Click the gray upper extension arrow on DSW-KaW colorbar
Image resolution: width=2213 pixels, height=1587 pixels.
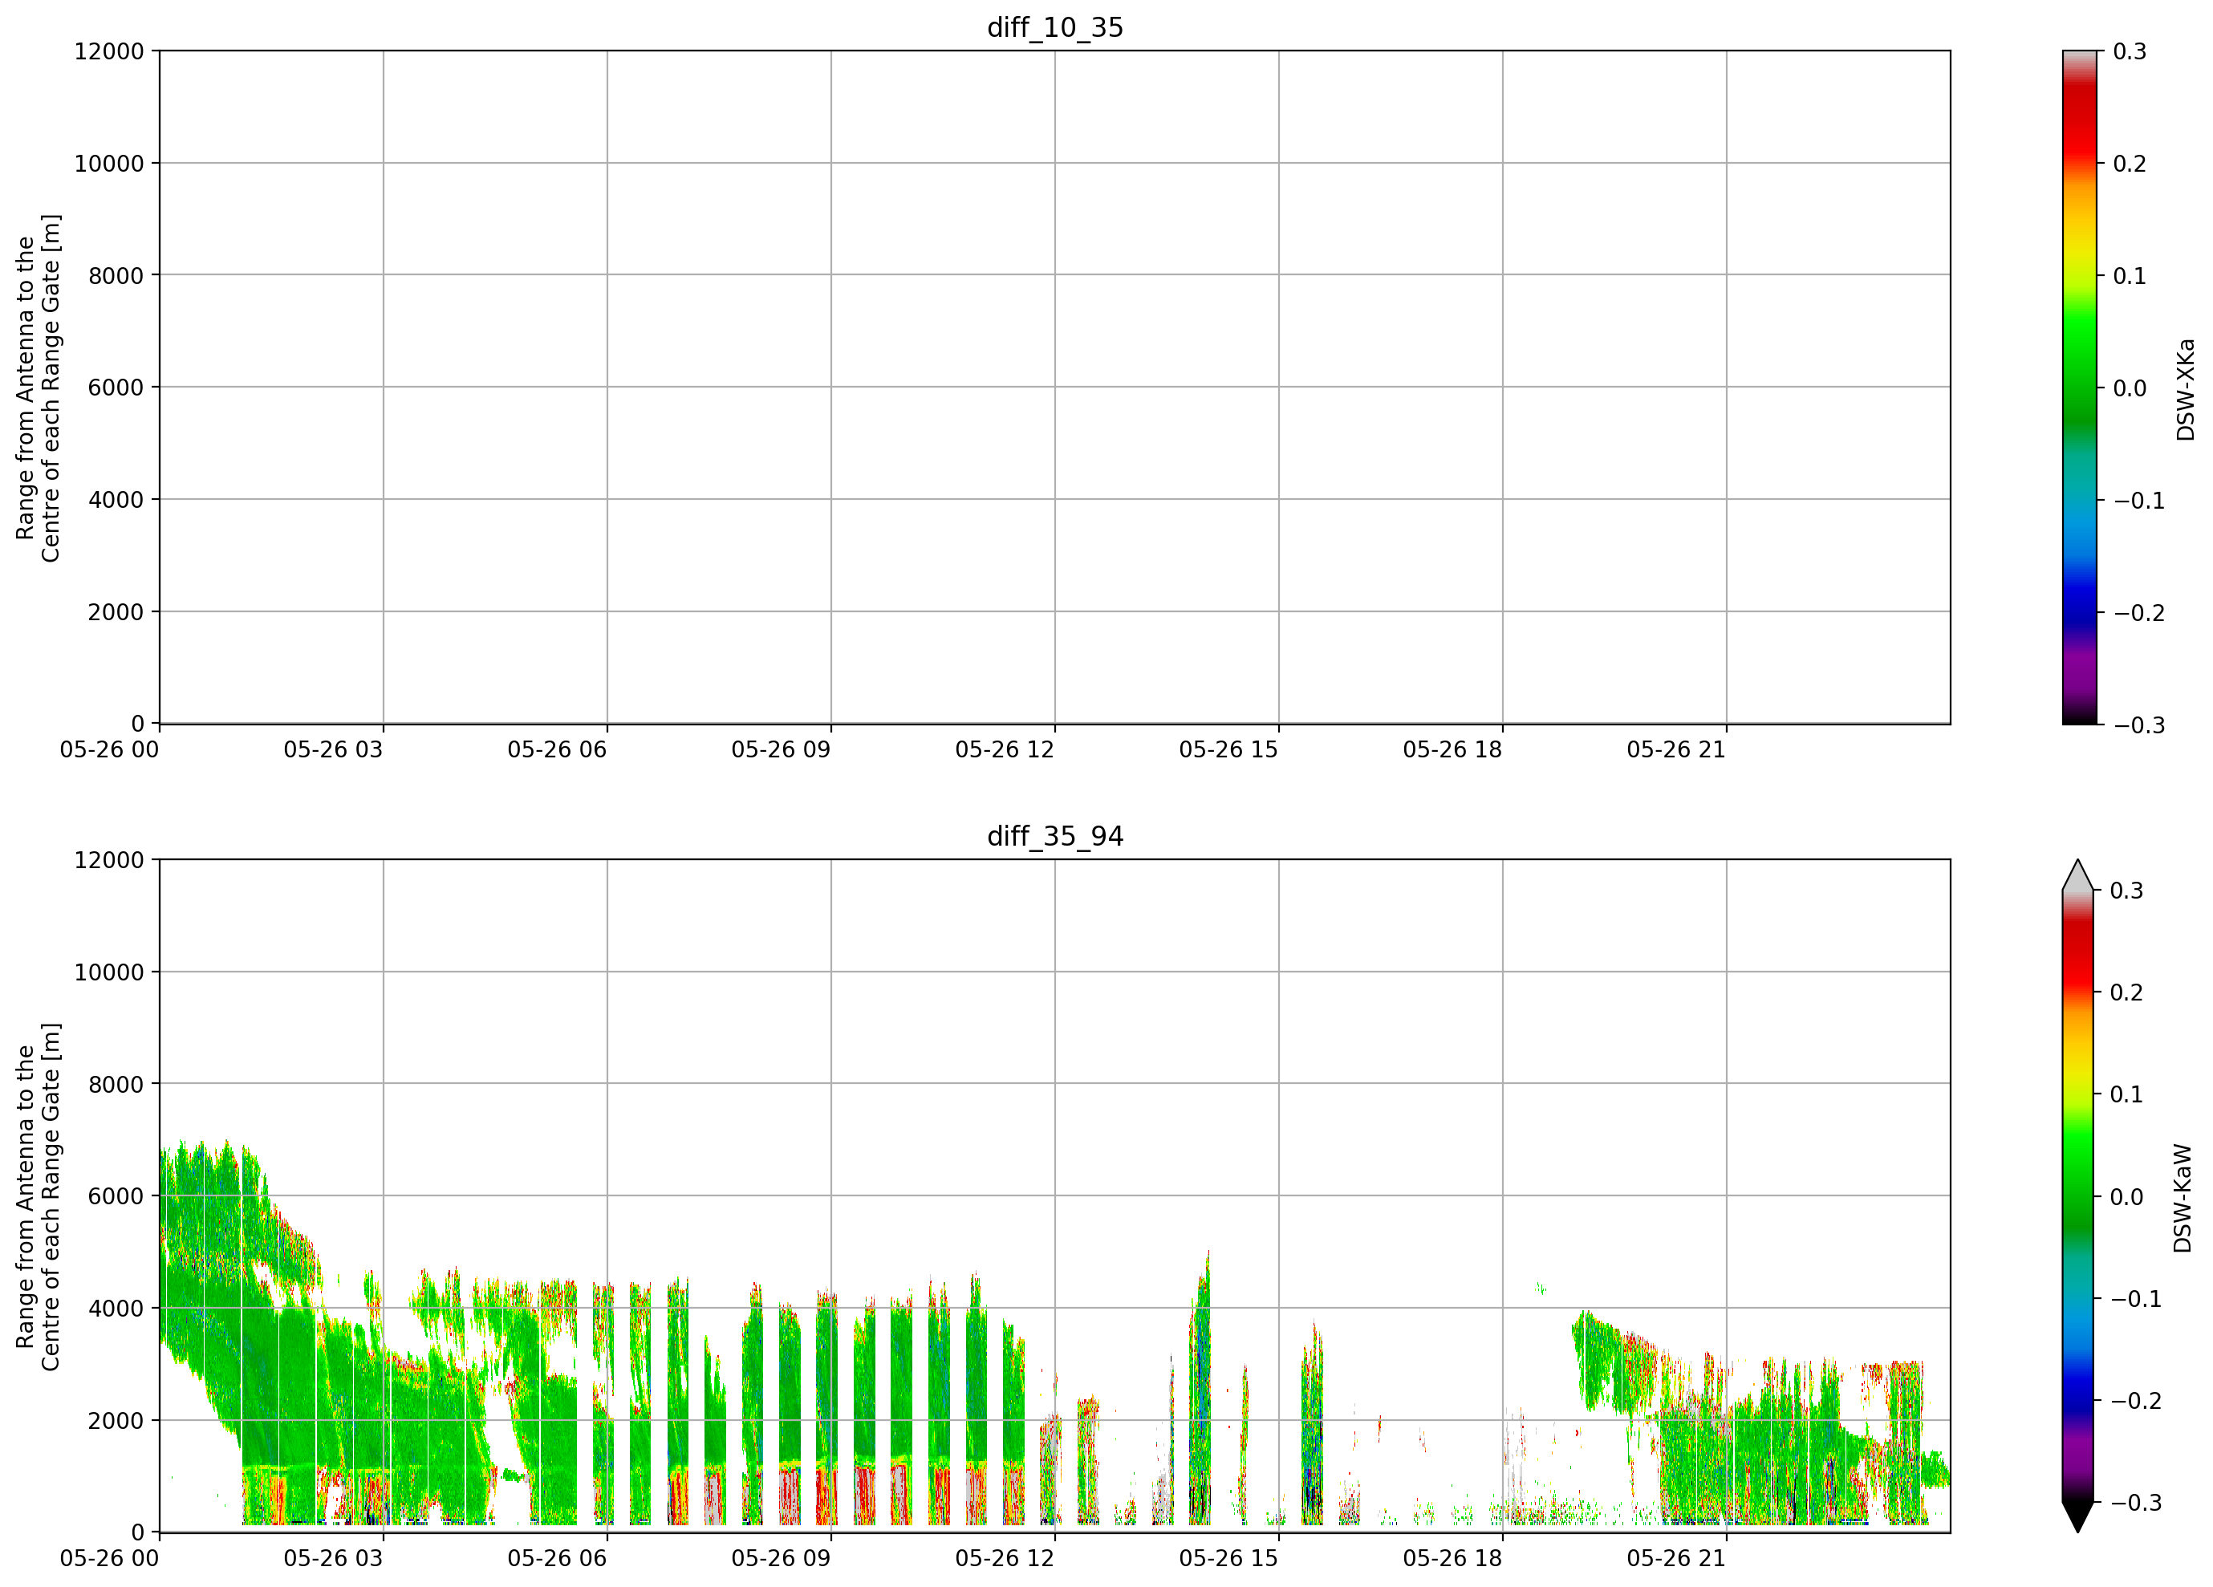coord(2079,875)
